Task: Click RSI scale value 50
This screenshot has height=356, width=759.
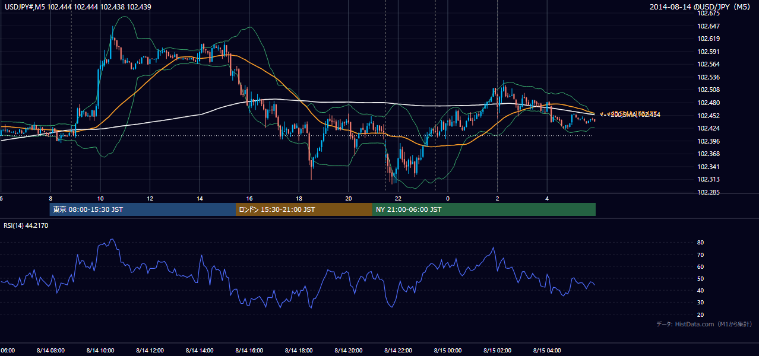Action: coord(701,278)
